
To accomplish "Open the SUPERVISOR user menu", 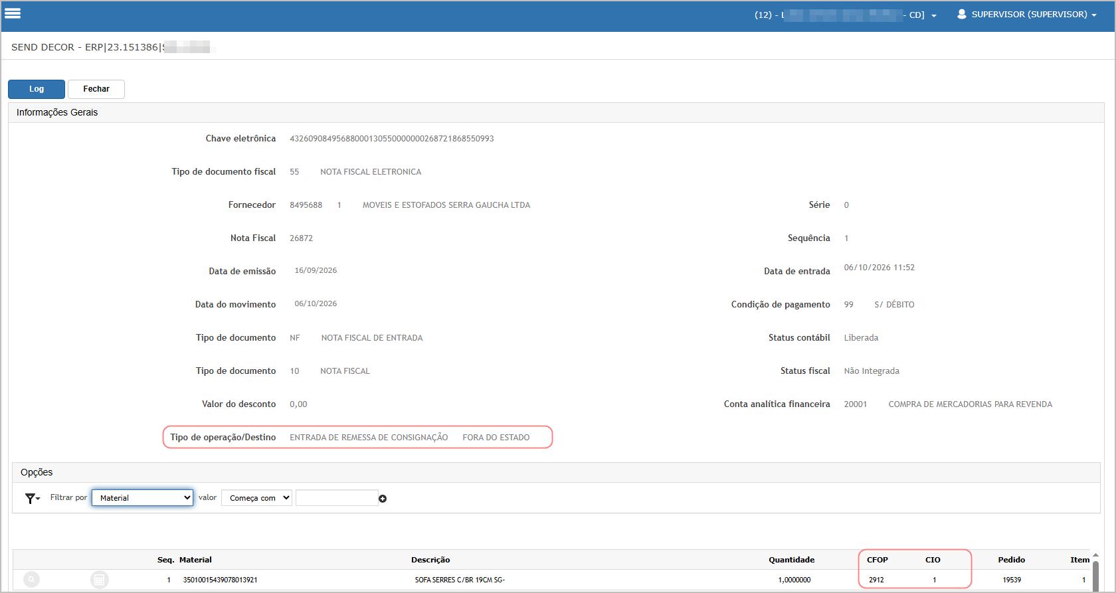I will [1027, 15].
